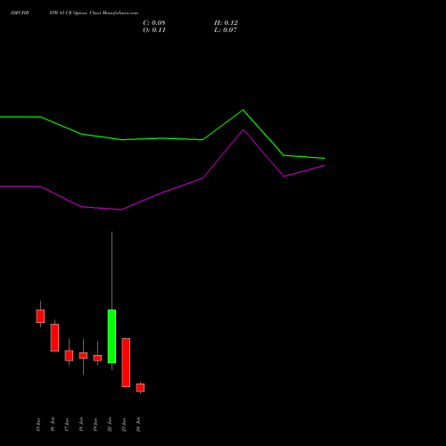Viewport: 446px width, 446px height.
Task: Click the purple indicator line at its peak
Action: 243,129
